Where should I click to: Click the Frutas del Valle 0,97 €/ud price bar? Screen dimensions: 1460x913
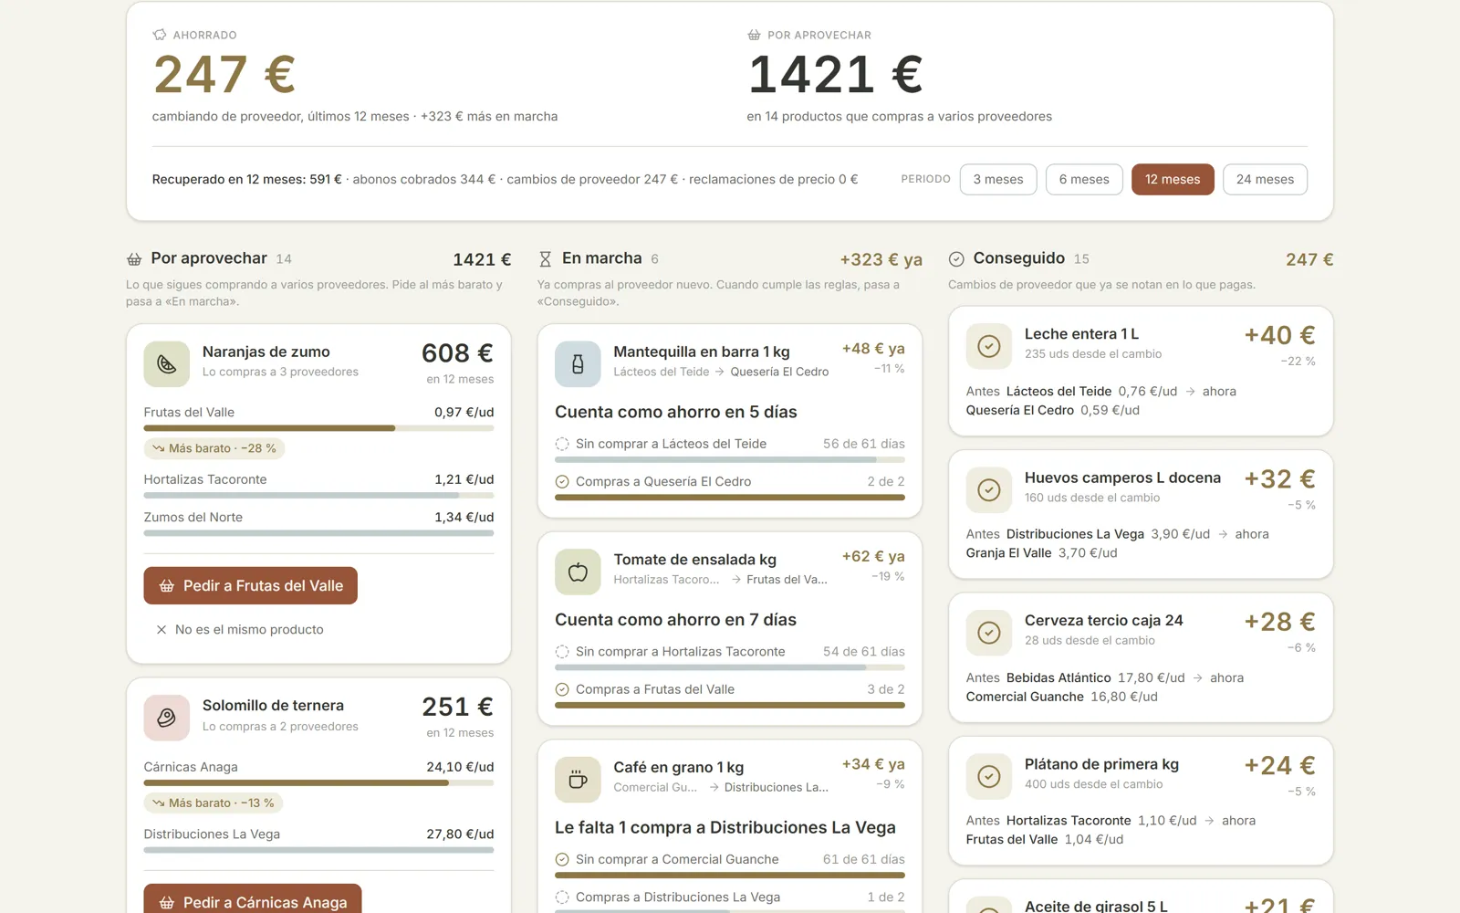point(318,428)
